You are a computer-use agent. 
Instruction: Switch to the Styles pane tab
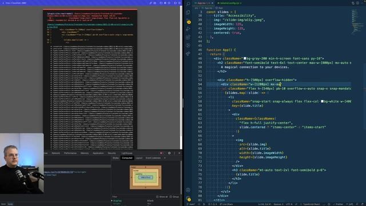click(x=116, y=158)
